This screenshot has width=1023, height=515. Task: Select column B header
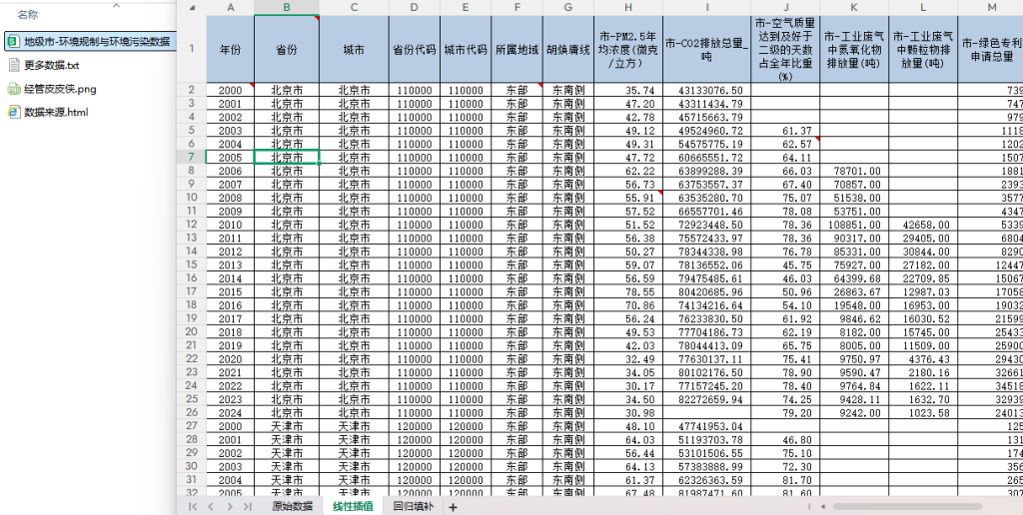coord(287,8)
